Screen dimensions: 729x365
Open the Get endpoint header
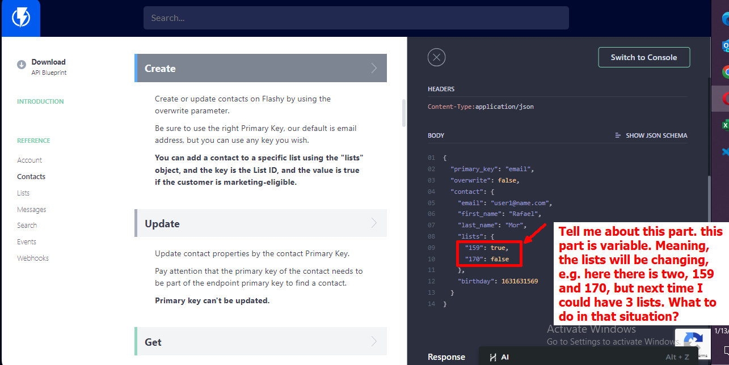pyautogui.click(x=261, y=342)
